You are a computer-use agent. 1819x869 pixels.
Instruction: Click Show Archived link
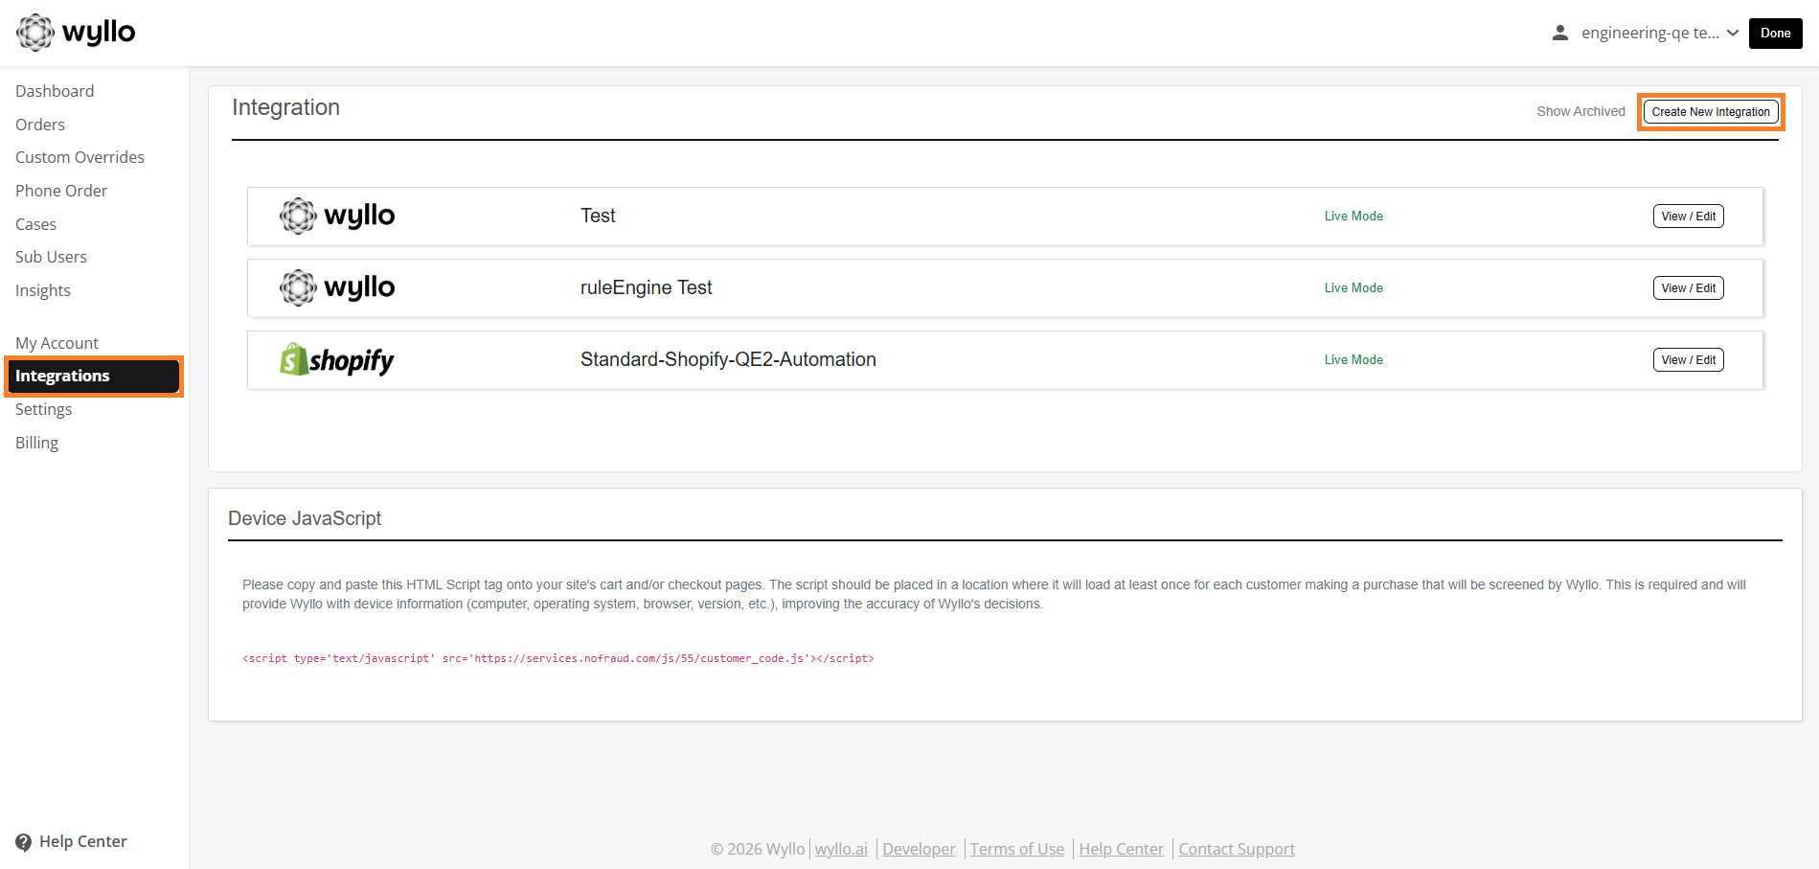point(1580,111)
